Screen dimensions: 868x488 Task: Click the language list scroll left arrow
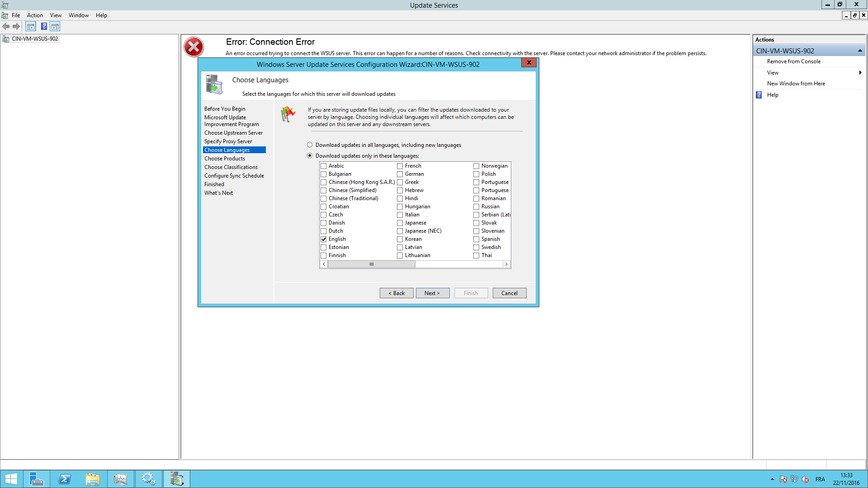click(x=324, y=264)
